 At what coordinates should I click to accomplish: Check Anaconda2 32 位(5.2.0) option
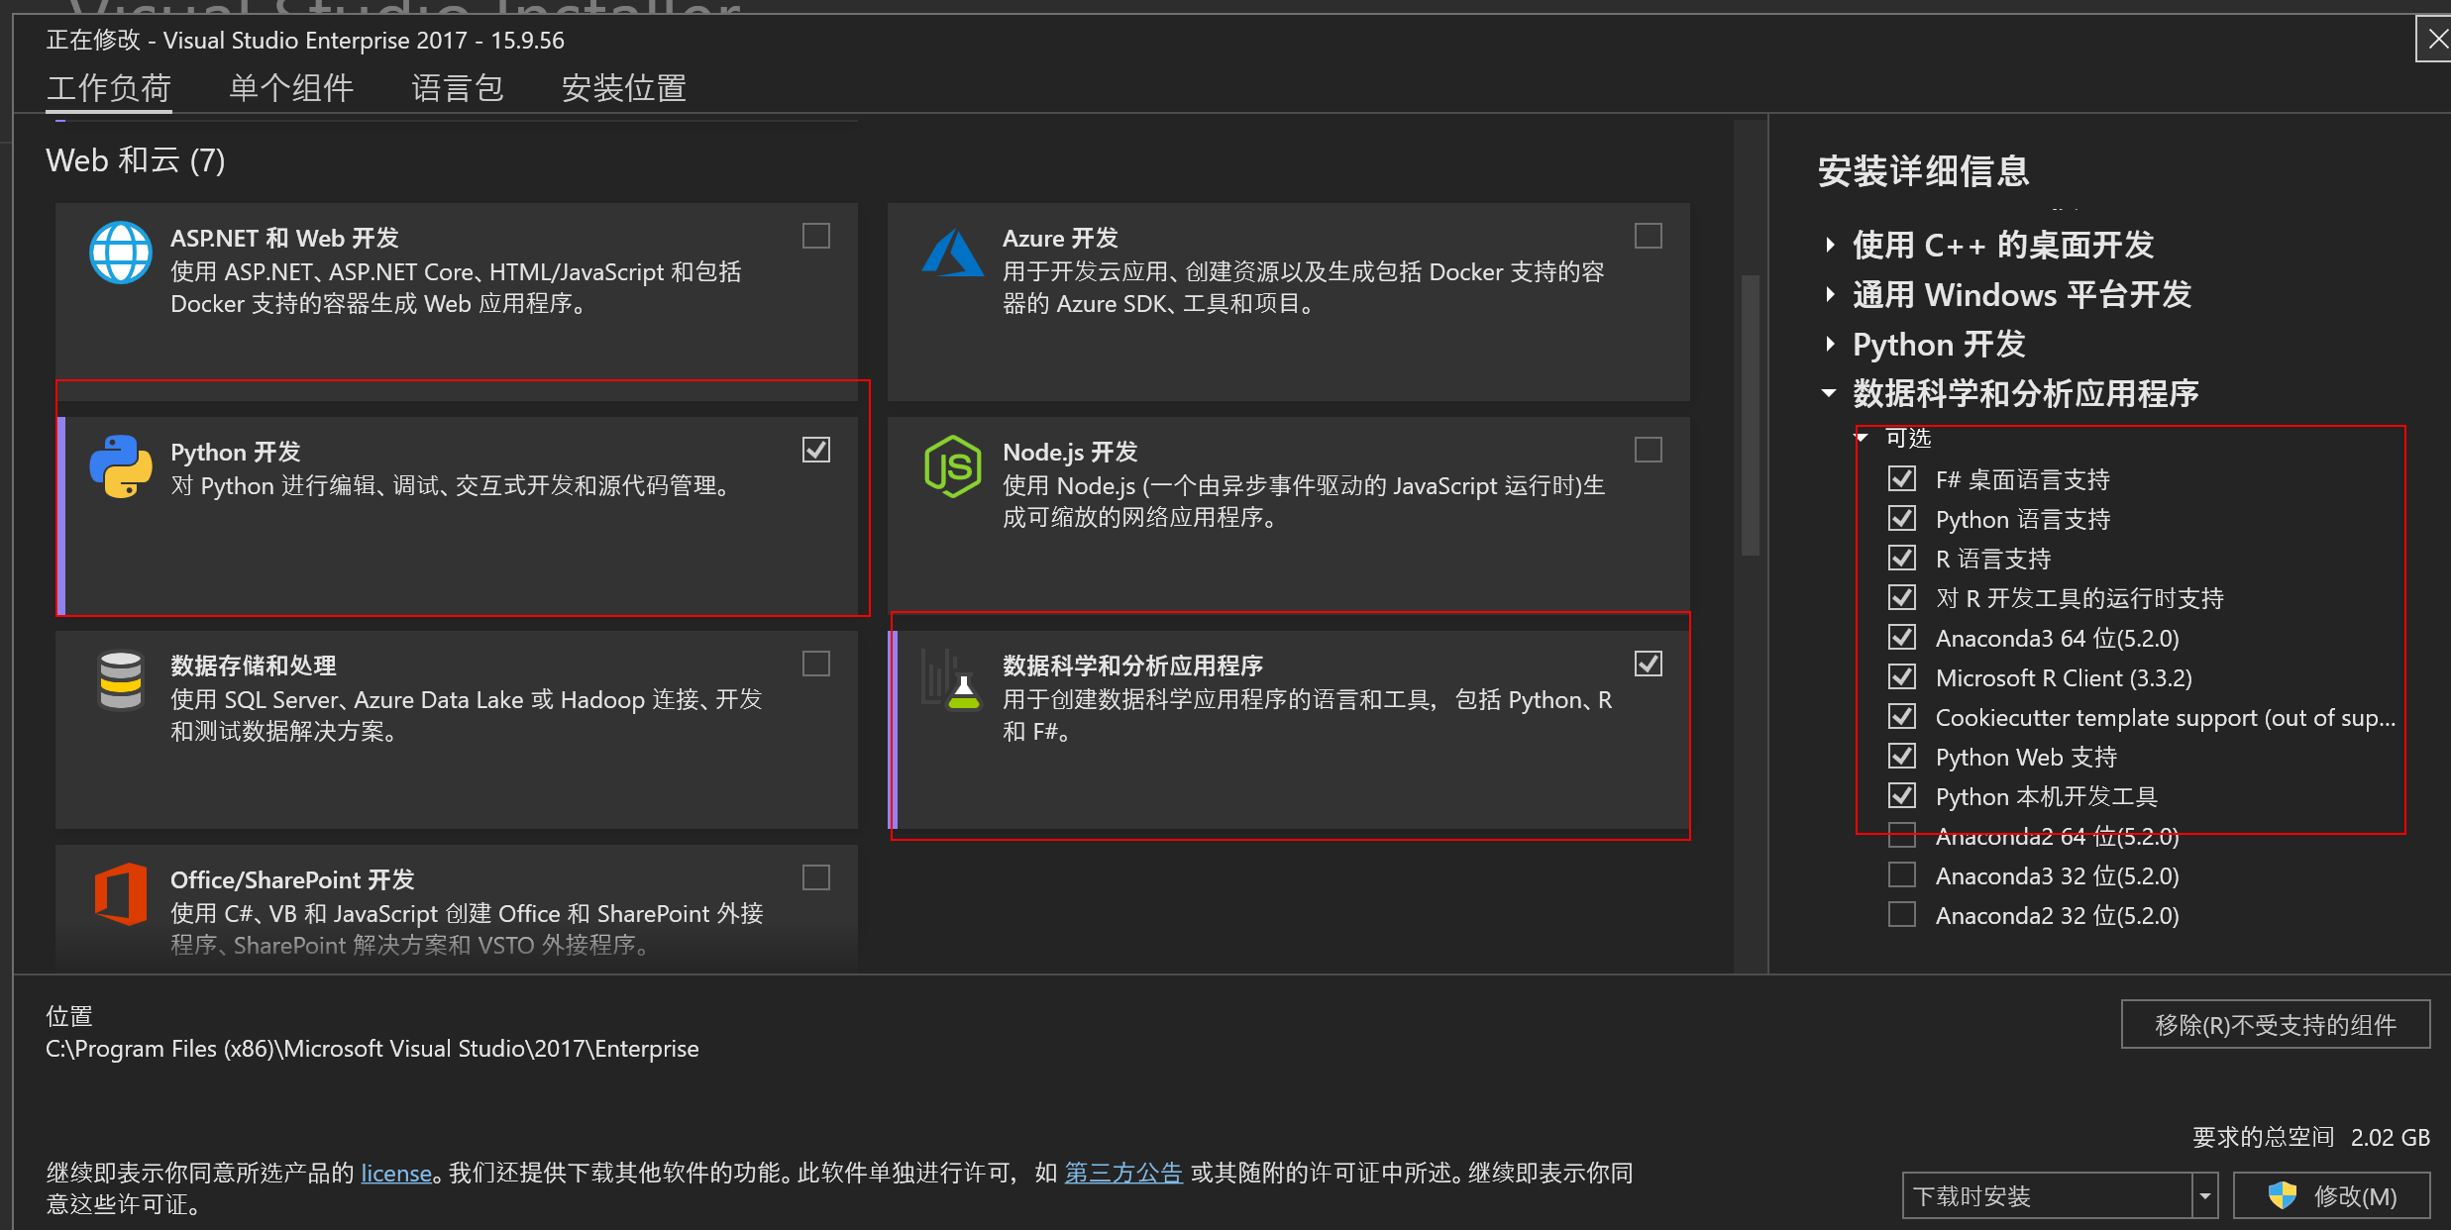tap(1902, 915)
